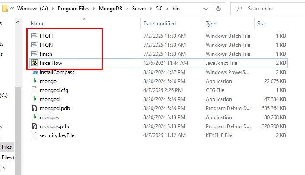Sort files by Type column

coord(211,24)
